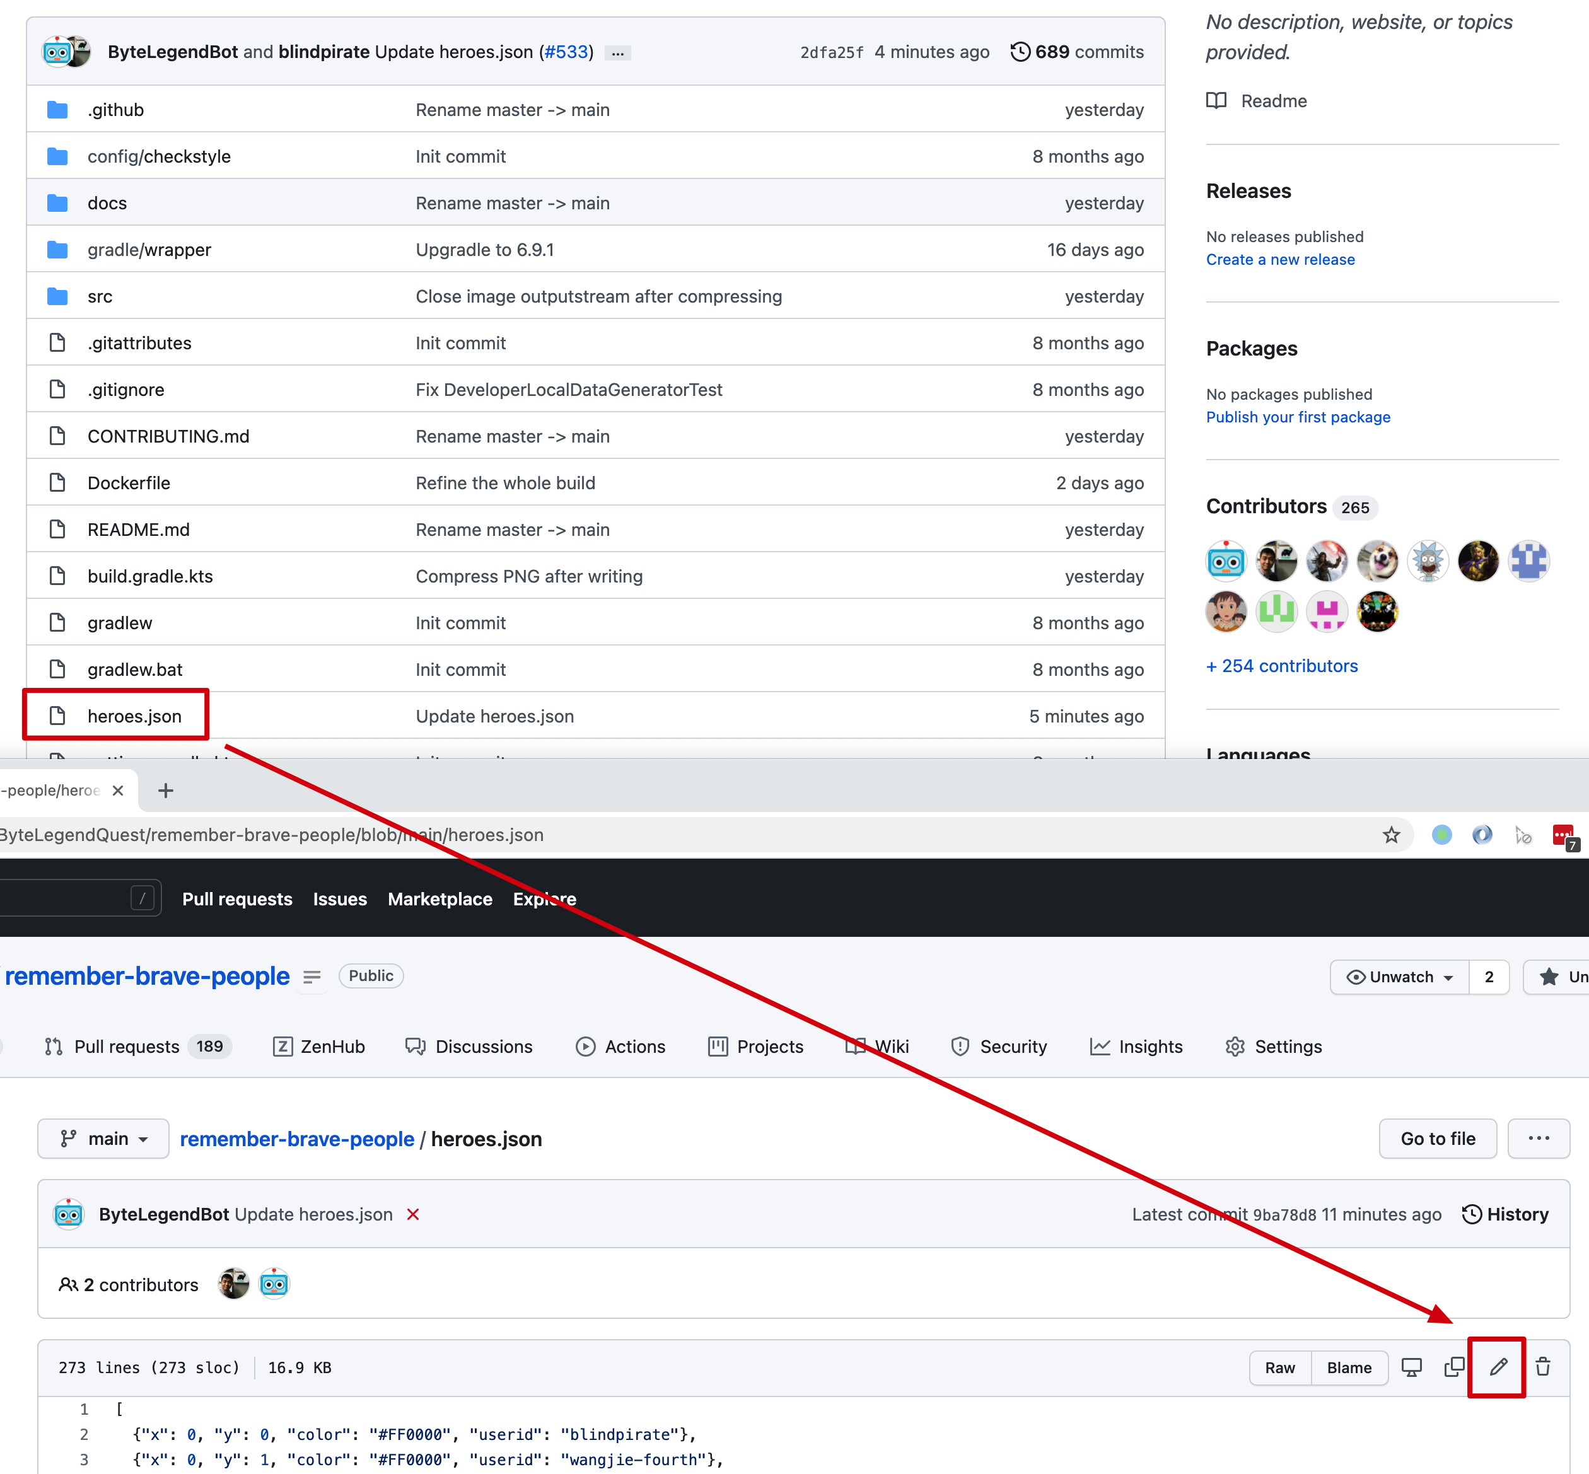Viewport: 1589px width, 1474px height.
Task: Open the src folder
Action: tap(100, 296)
